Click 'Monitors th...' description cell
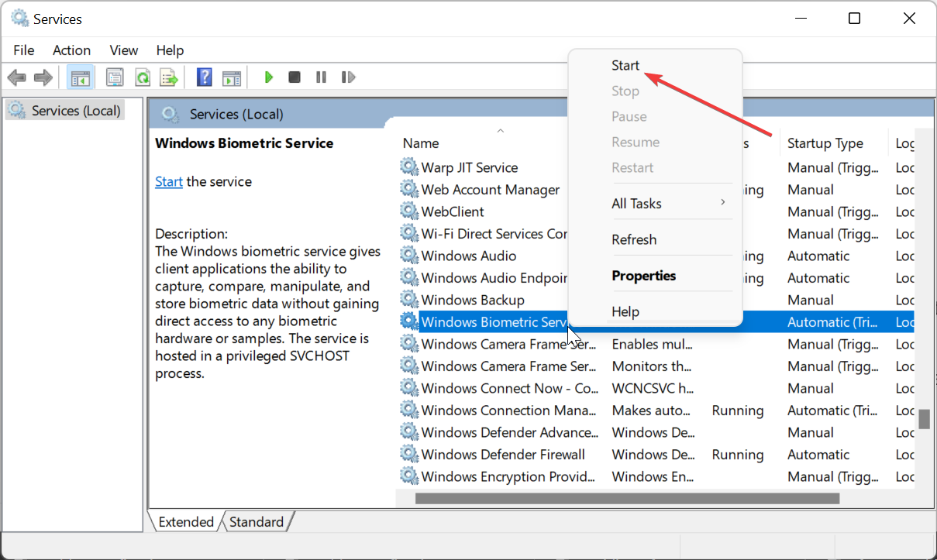Image resolution: width=937 pixels, height=560 pixels. pos(650,366)
